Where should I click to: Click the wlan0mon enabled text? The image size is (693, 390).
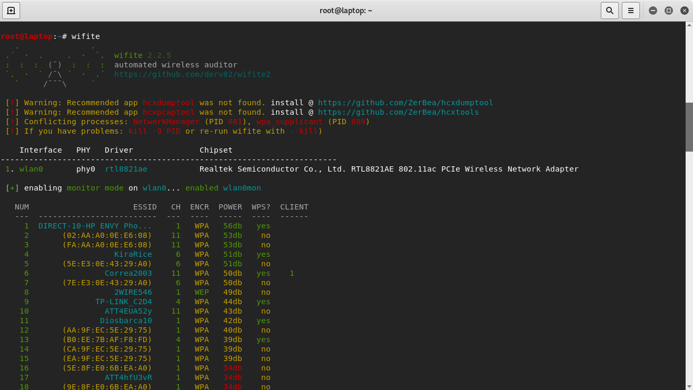242,188
